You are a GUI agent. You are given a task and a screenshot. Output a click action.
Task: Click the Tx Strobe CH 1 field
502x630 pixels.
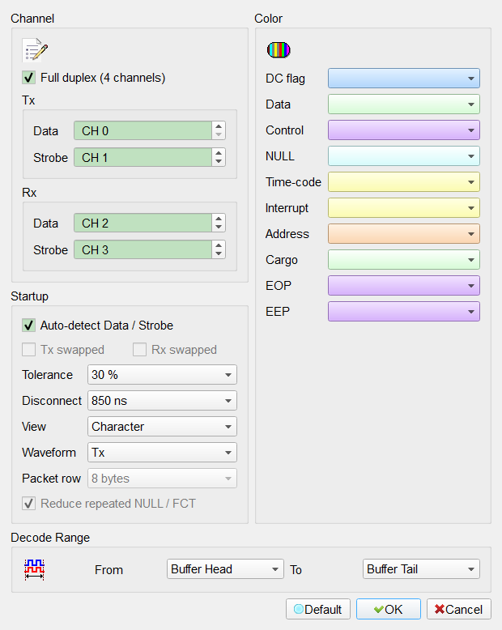point(143,157)
